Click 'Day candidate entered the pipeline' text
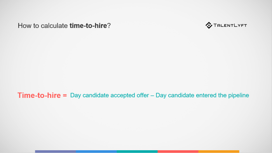 202,95
